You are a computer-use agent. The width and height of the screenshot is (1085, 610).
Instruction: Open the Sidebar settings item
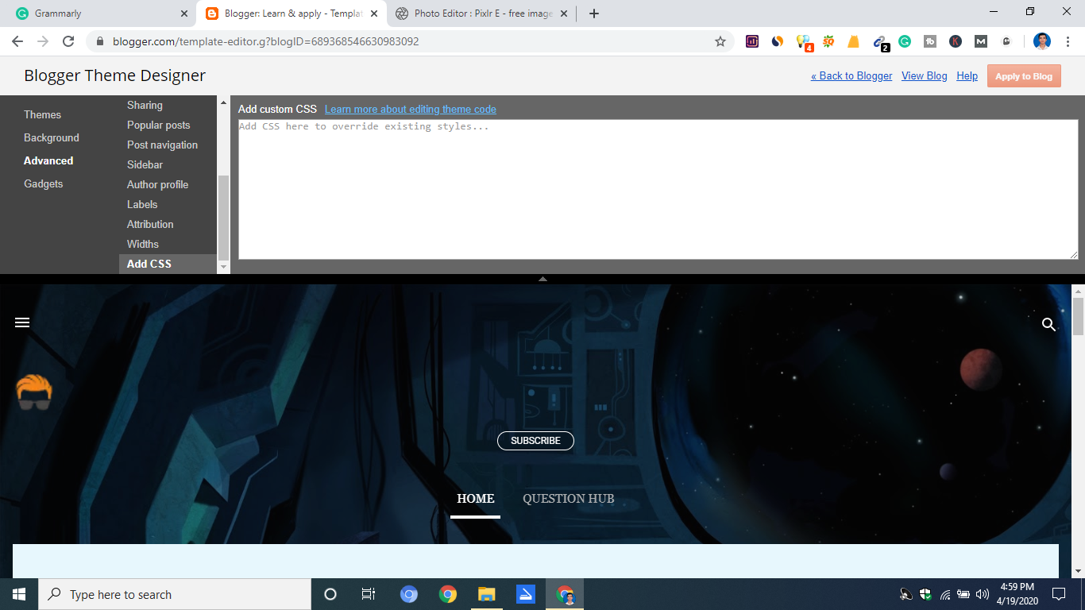(x=145, y=164)
